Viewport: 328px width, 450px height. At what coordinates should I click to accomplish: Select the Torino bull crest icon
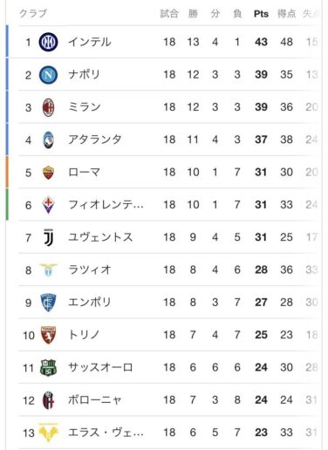48,335
